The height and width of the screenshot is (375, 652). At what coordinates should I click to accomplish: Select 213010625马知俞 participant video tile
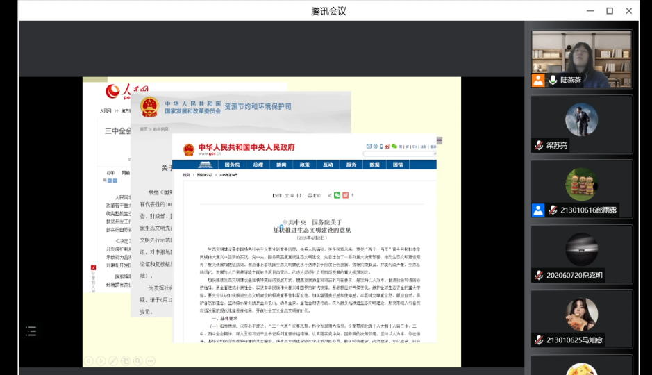(x=582, y=318)
